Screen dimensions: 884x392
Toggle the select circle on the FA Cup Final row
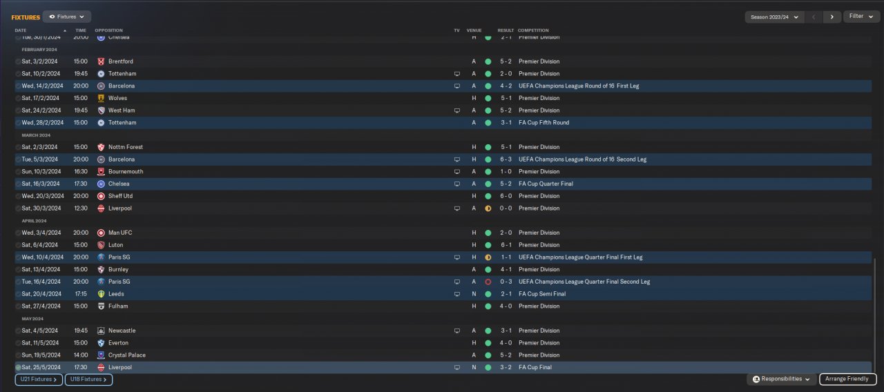coord(19,367)
